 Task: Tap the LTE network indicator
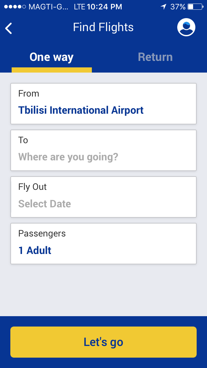[x=79, y=6]
